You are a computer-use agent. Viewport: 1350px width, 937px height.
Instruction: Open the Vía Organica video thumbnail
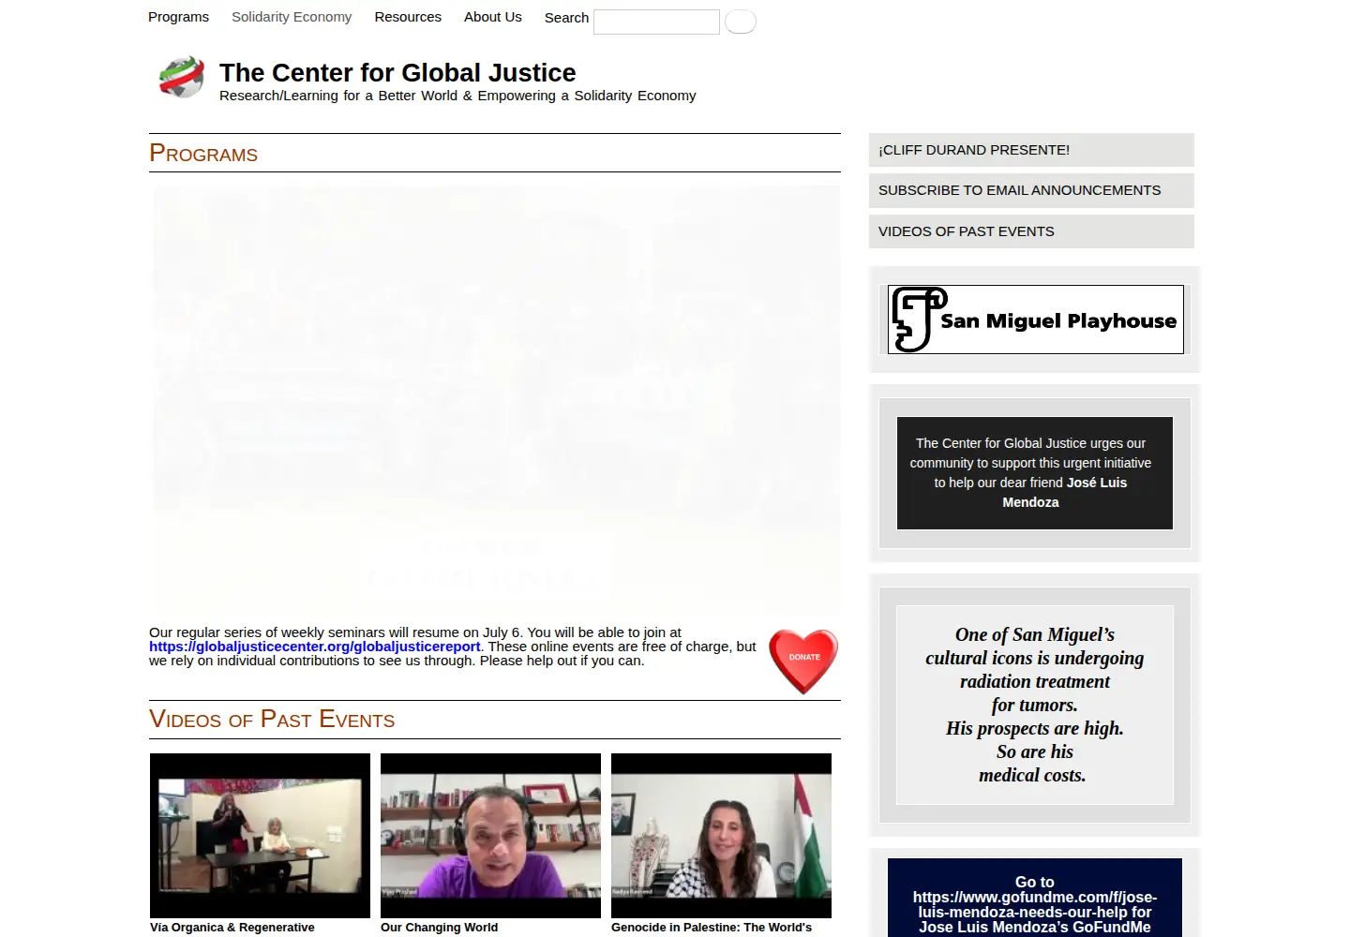pos(260,836)
